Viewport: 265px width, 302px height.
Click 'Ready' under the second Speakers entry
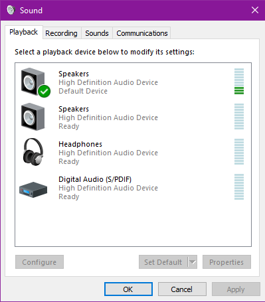click(69, 126)
